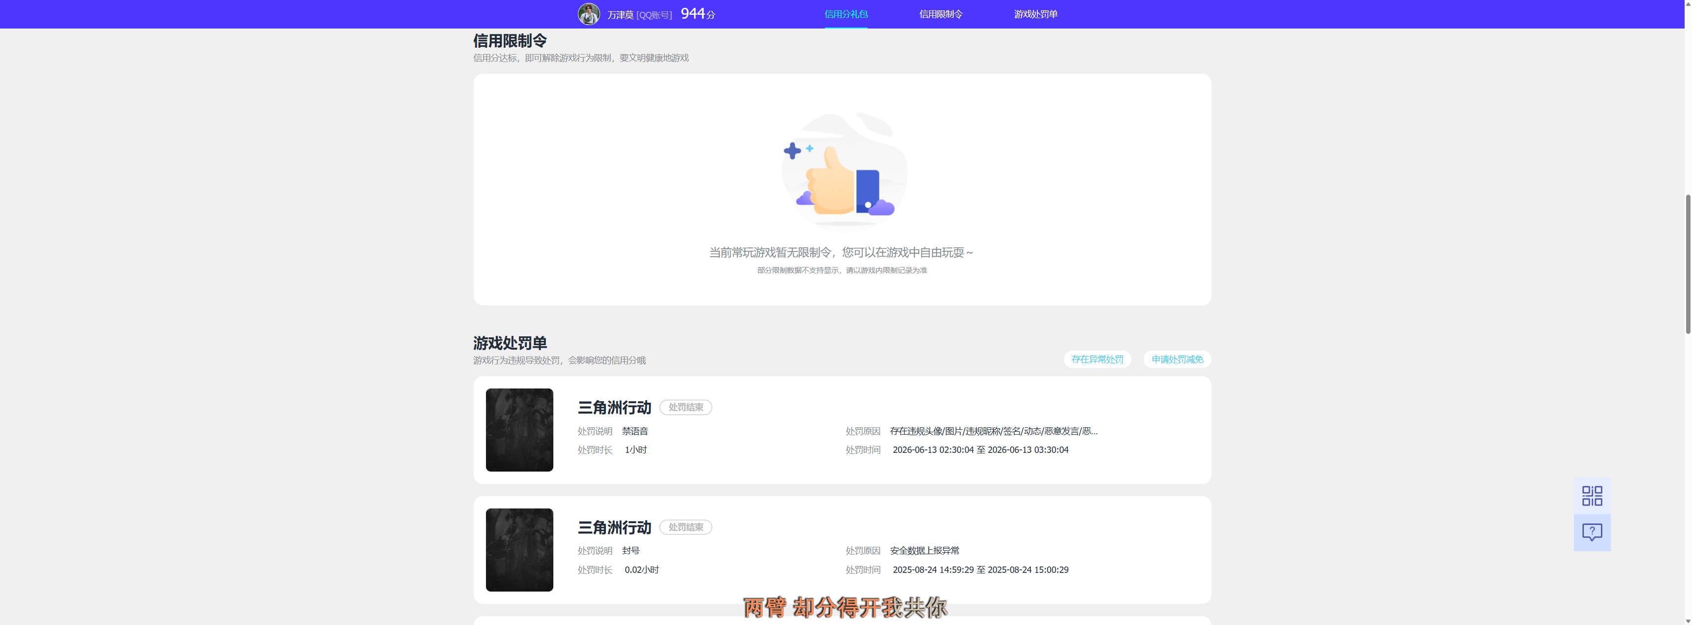1692x625 pixels.
Task: Click the duration value 0.02小时
Action: coord(642,570)
